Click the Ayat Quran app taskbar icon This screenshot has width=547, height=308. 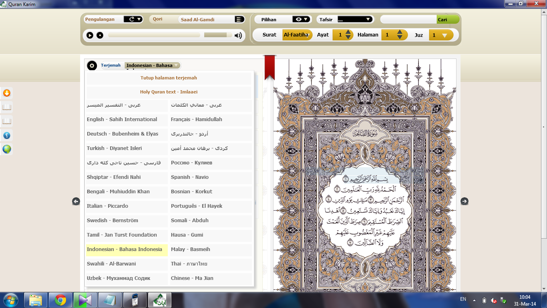[x=160, y=300]
